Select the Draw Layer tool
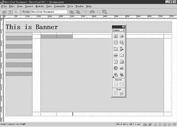 [116, 49]
